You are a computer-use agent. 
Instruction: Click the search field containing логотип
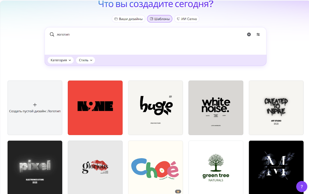(x=150, y=35)
